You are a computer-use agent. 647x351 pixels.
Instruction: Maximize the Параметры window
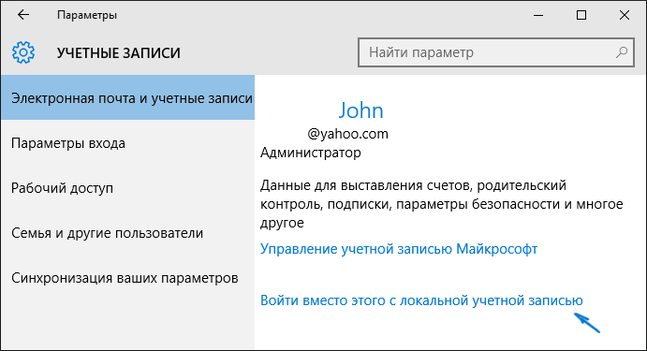581,15
